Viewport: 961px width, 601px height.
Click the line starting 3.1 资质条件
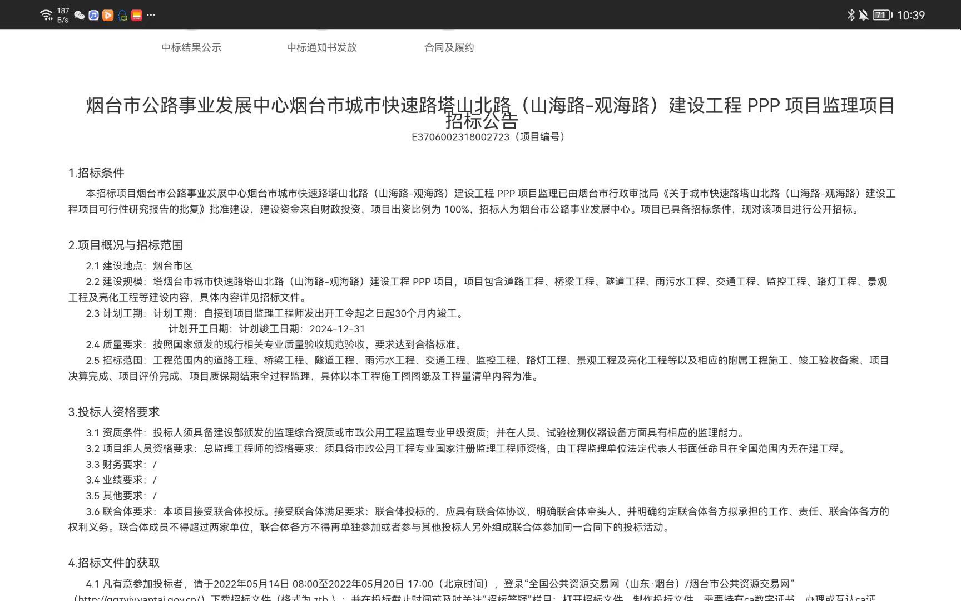417,432
